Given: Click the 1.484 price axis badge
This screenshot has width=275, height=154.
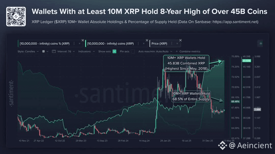Looking at the screenshot, I should (x=257, y=110).
